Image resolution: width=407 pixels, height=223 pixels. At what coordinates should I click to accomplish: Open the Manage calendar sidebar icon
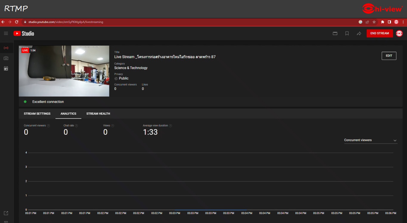coord(6,69)
